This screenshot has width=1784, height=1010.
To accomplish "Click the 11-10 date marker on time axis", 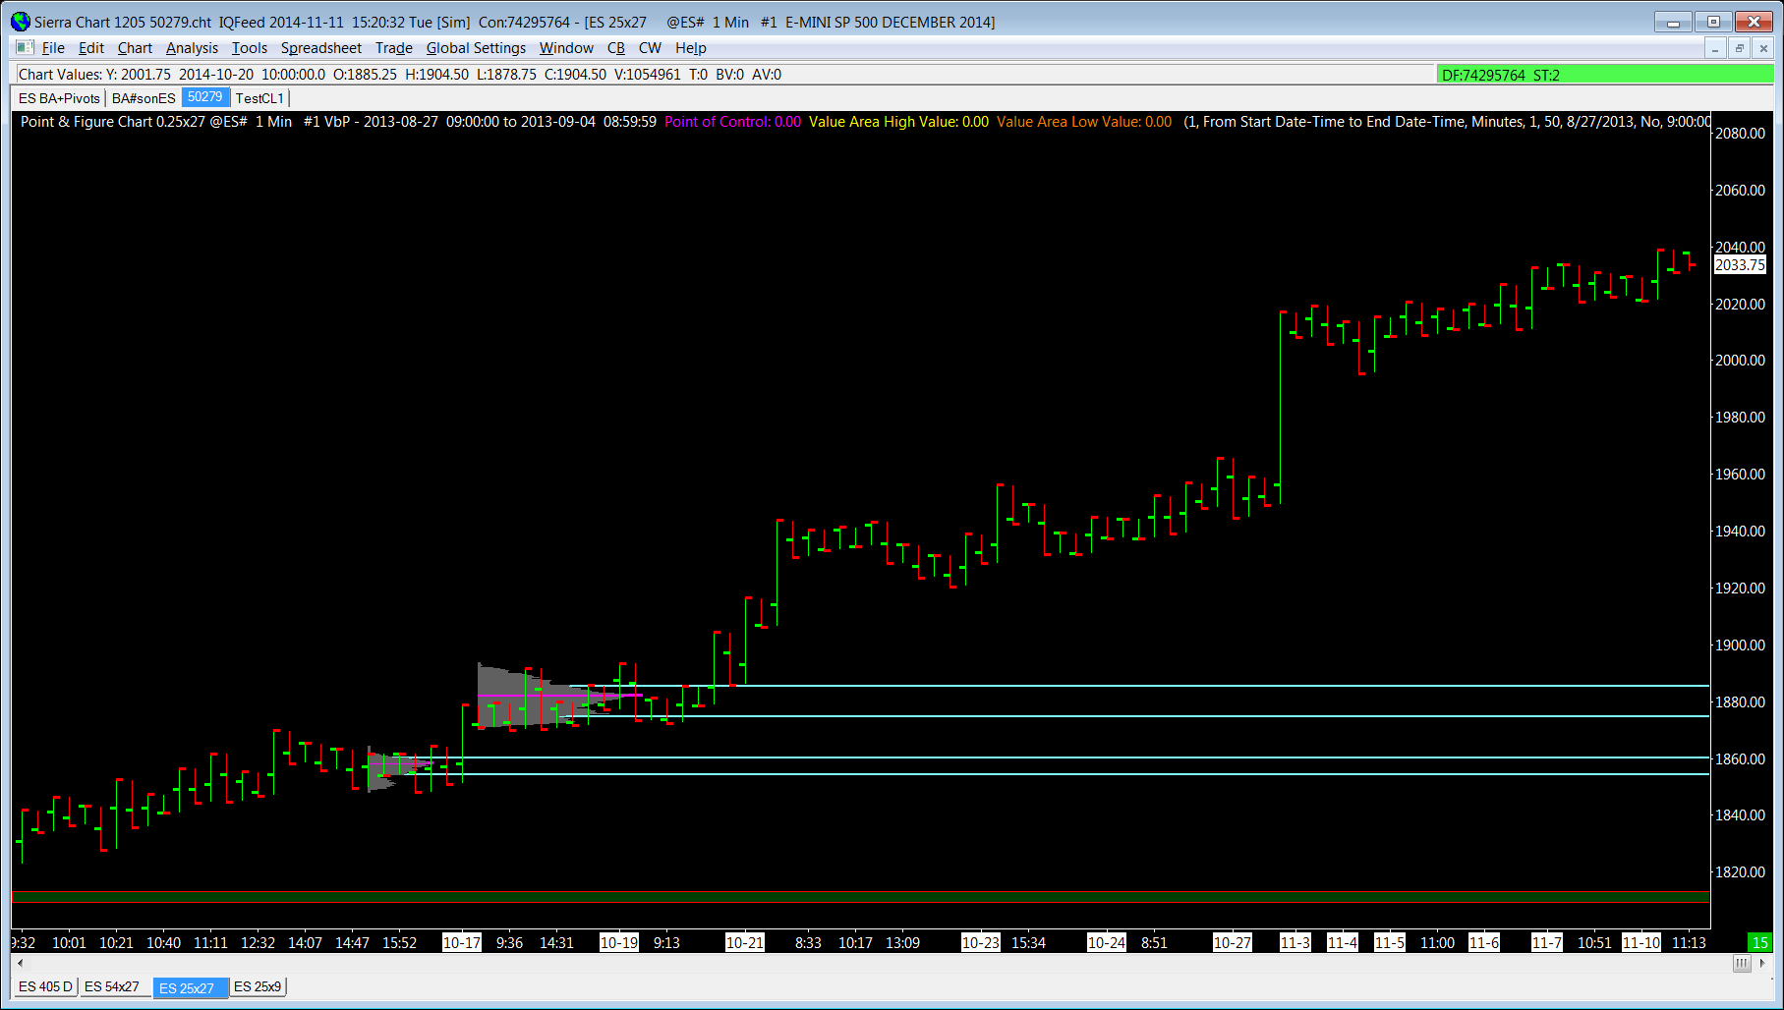I will point(1641,942).
